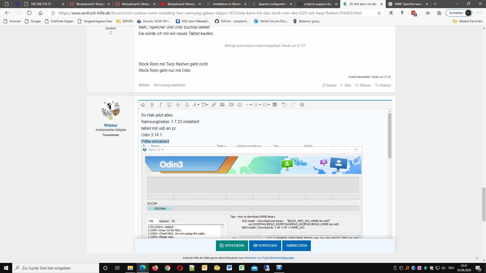Click the SPEICHERN save button
The height and width of the screenshot is (273, 486).
point(232,245)
